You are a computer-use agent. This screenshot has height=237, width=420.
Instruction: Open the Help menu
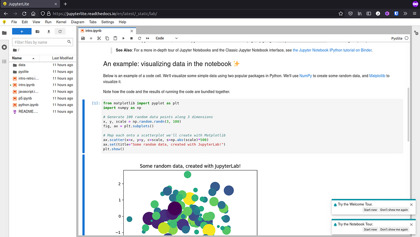[122, 22]
